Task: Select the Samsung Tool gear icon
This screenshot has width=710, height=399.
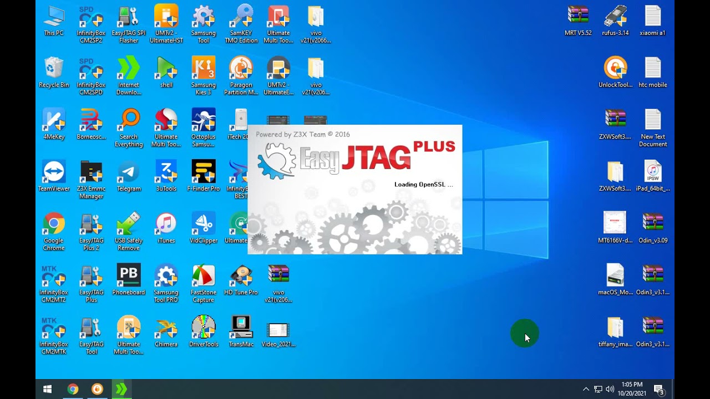Action: point(204,24)
